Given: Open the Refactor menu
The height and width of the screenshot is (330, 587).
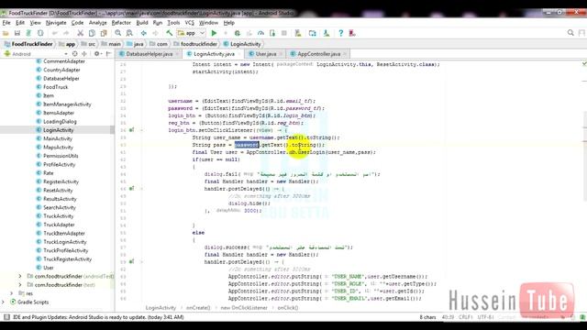Looking at the screenshot, I should [x=121, y=23].
